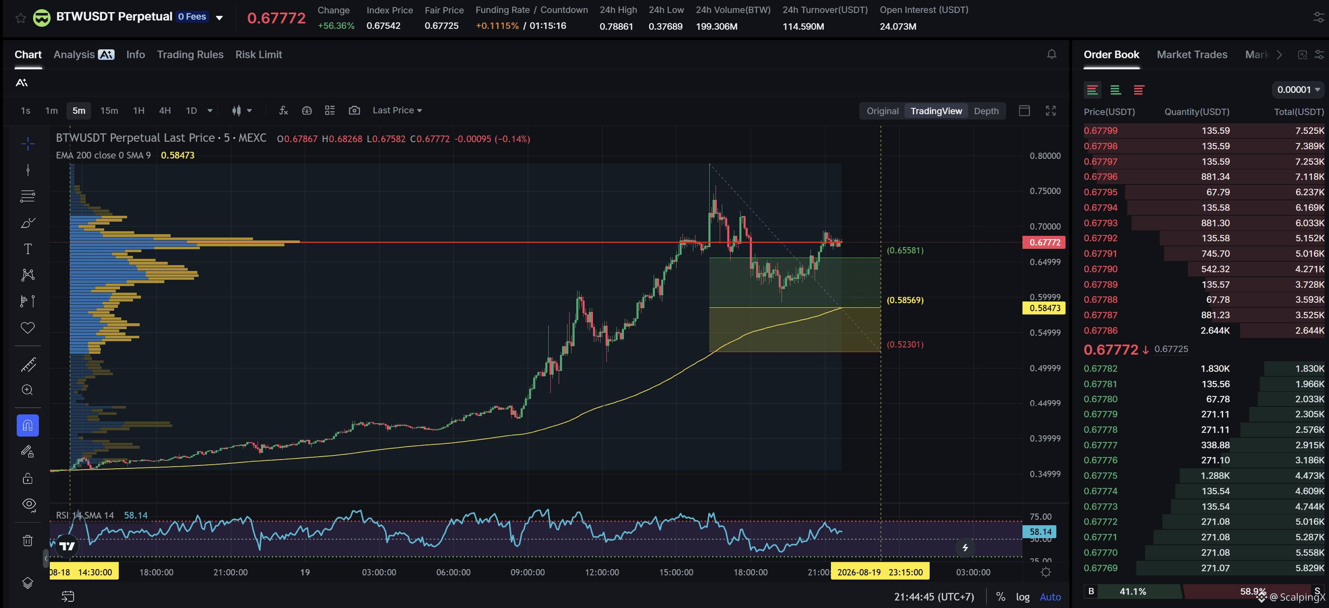Screen dimensions: 1329x608
Task: Open the Info tab
Action: click(135, 55)
